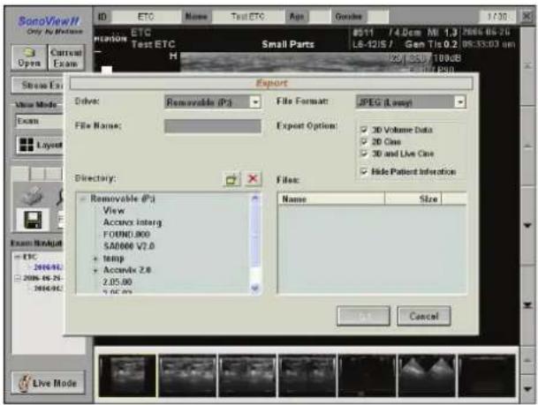538x405 pixels.
Task: Click the jump-to-last-image arrow on right bar
Action: (x=527, y=304)
